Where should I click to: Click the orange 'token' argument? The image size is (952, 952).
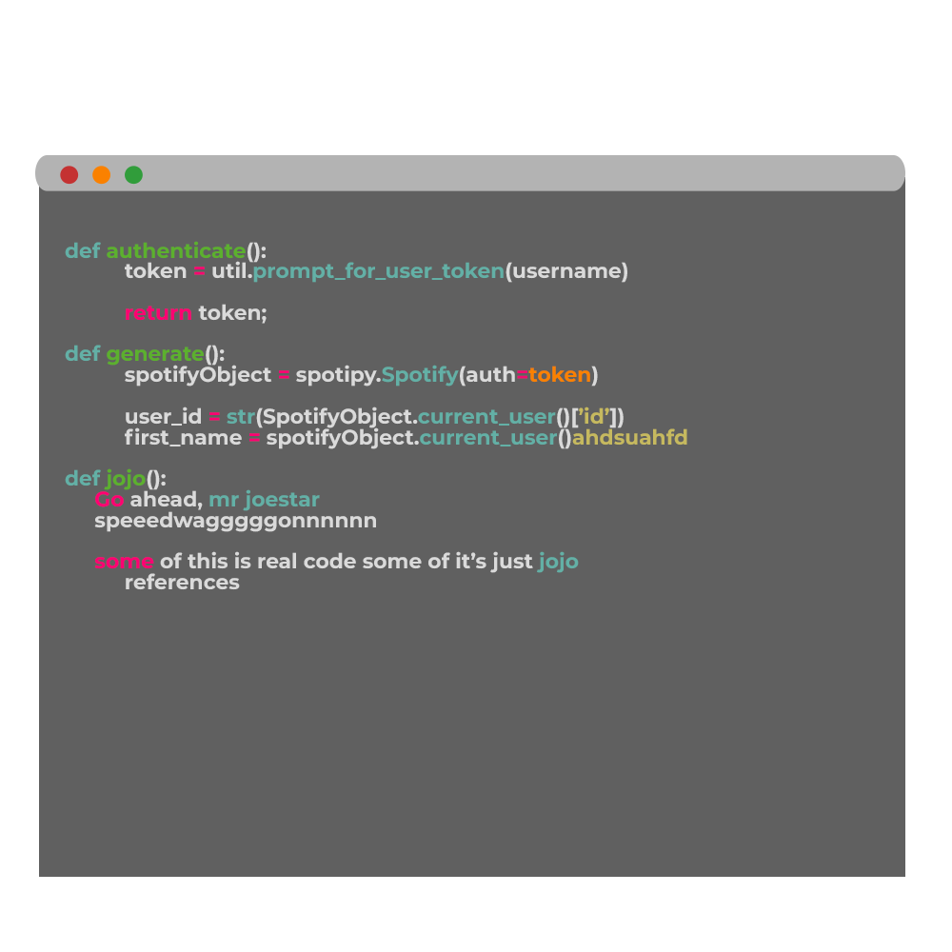[559, 375]
